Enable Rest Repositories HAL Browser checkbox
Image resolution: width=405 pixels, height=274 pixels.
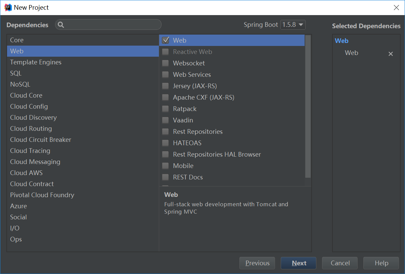click(166, 154)
